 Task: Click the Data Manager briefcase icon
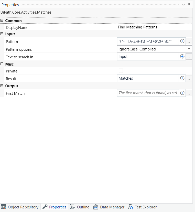click(96, 207)
